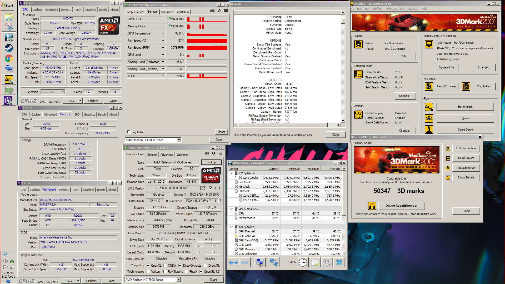
Task: Click the Benchmark button in 3DMark
Action: pos(465,107)
